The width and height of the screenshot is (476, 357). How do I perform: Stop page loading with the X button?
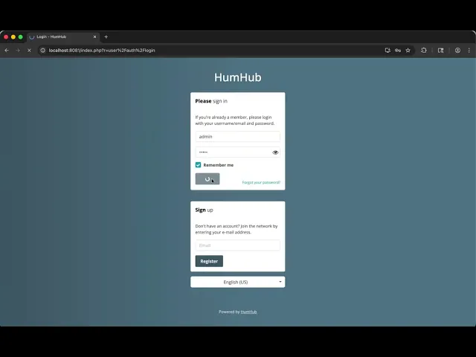[x=29, y=51]
